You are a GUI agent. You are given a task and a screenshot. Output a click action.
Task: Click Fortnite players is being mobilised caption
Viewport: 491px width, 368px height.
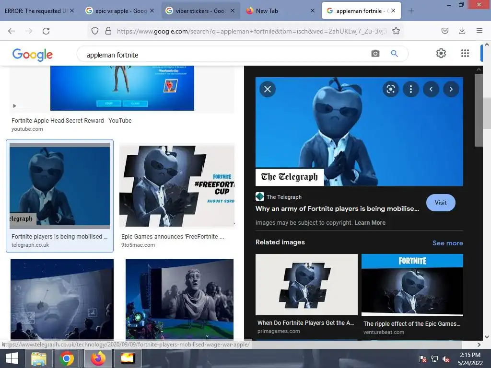[59, 237]
